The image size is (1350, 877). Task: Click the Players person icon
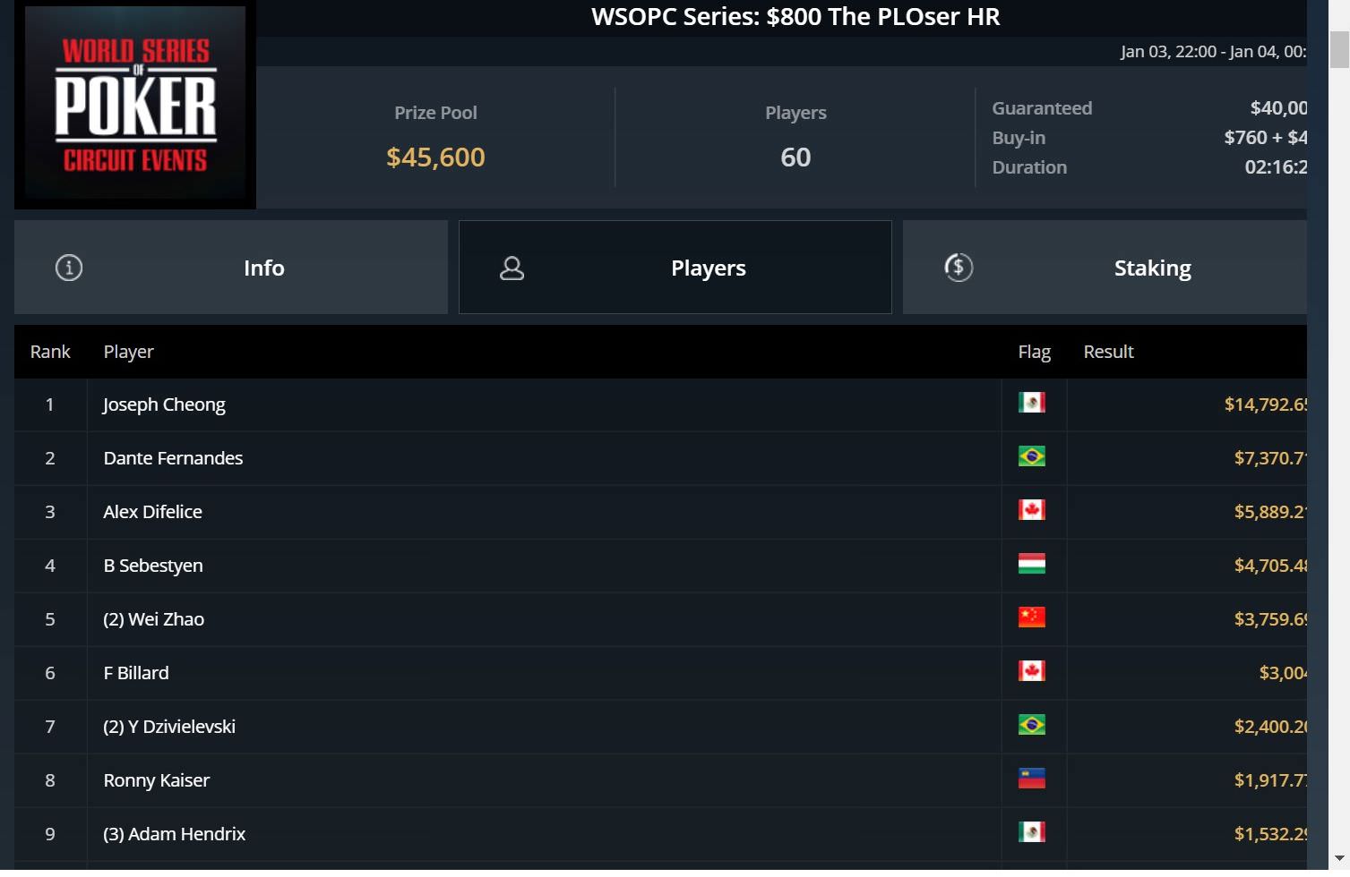coord(512,268)
